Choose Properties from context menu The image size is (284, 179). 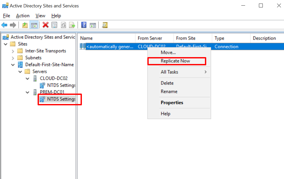coord(179,103)
